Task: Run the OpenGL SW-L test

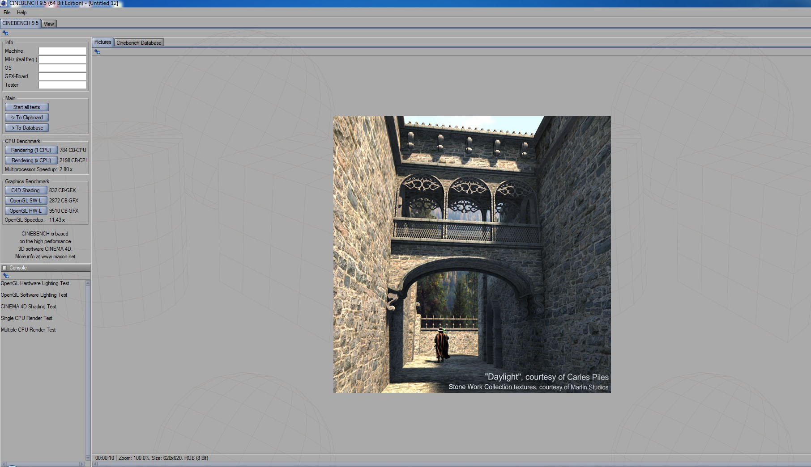Action: 26,201
